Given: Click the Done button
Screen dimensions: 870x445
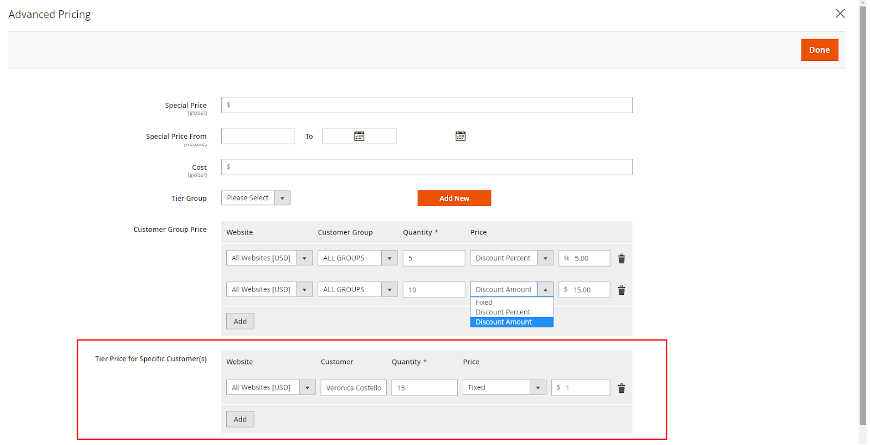Looking at the screenshot, I should (819, 50).
